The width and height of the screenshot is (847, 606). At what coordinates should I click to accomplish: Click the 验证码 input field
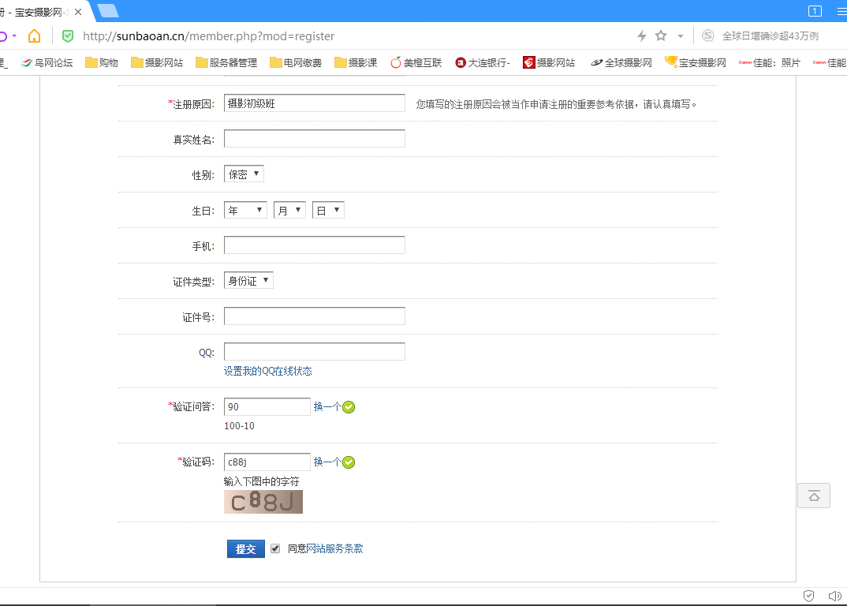[x=267, y=462]
